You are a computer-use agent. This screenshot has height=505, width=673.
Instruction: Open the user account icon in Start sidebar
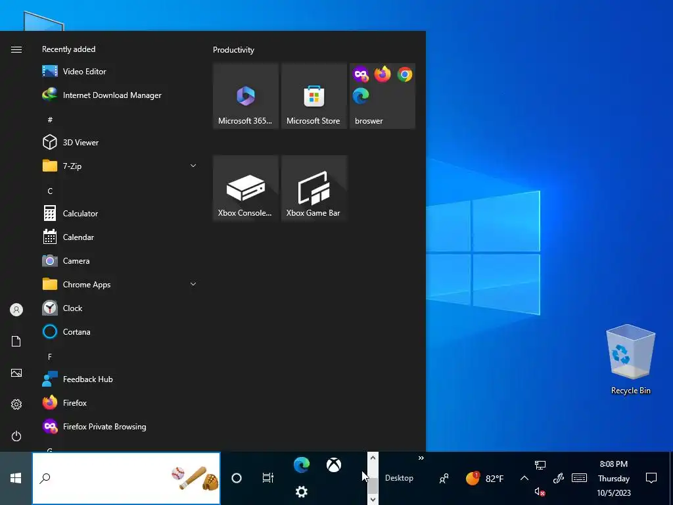pyautogui.click(x=16, y=310)
